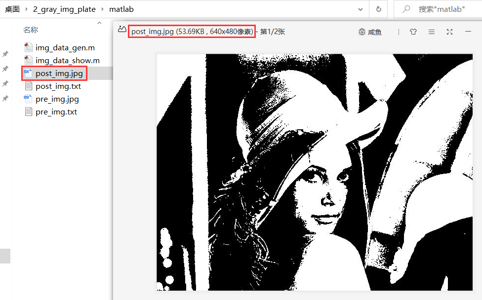Go to 桌面 in the address bar
This screenshot has height=300, width=482.
(12, 9)
